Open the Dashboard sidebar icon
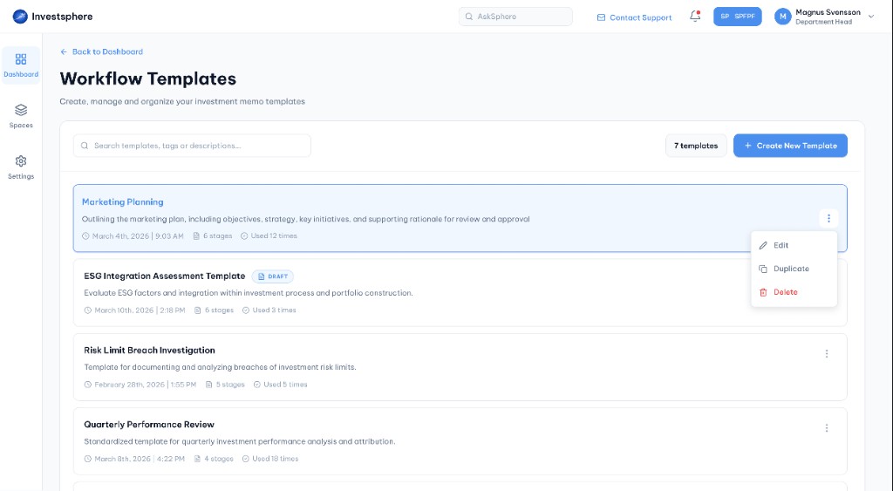 pos(21,59)
